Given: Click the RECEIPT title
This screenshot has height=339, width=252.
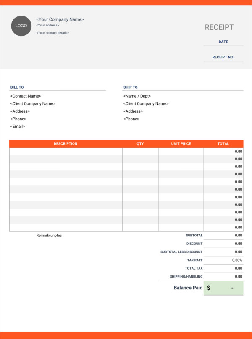Looking at the screenshot, I should (x=219, y=27).
